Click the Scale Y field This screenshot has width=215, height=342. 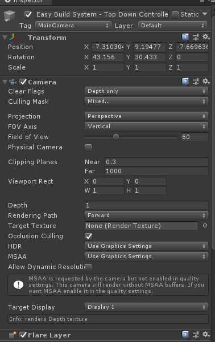click(149, 67)
